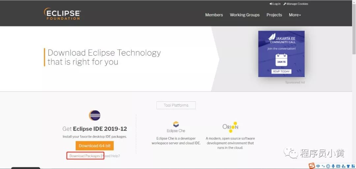This screenshot has height=169, width=356.
Task: Click the Eclipse Foundation logo
Action: [x=62, y=14]
